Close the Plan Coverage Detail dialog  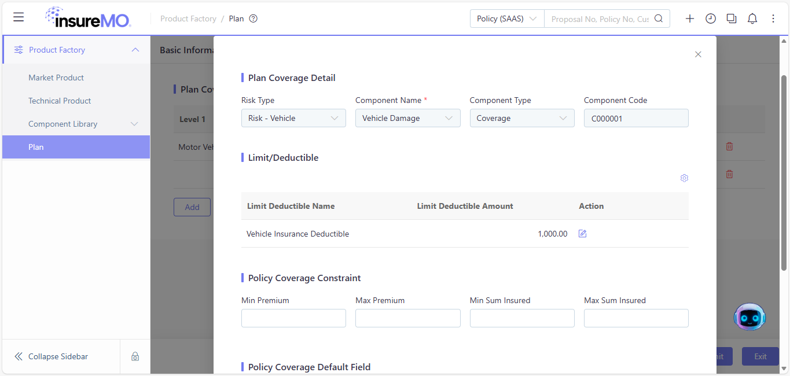point(698,54)
